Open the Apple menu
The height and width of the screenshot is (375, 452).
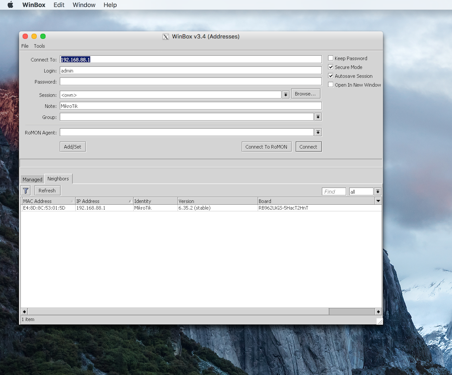(10, 5)
